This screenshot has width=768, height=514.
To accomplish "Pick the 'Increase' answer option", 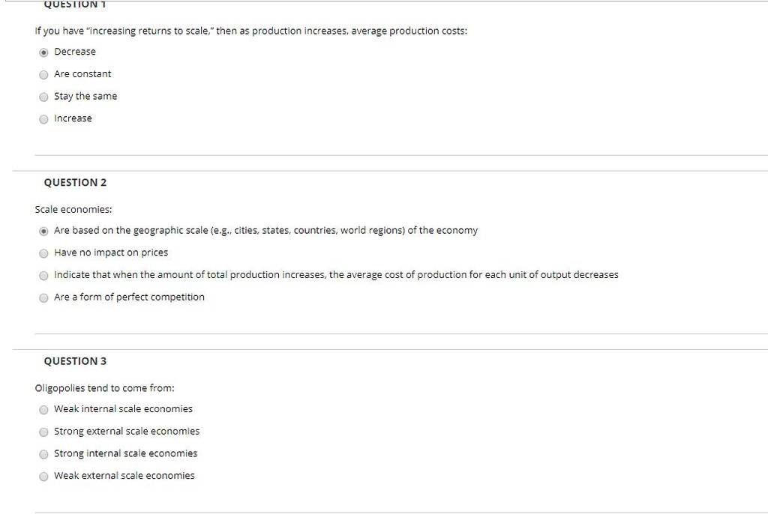I will pos(43,119).
